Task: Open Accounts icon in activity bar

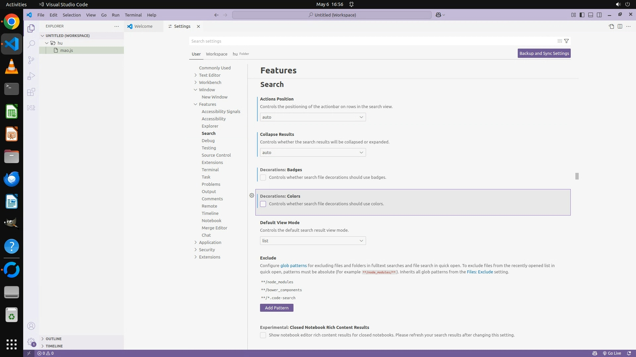Action: tap(31, 326)
